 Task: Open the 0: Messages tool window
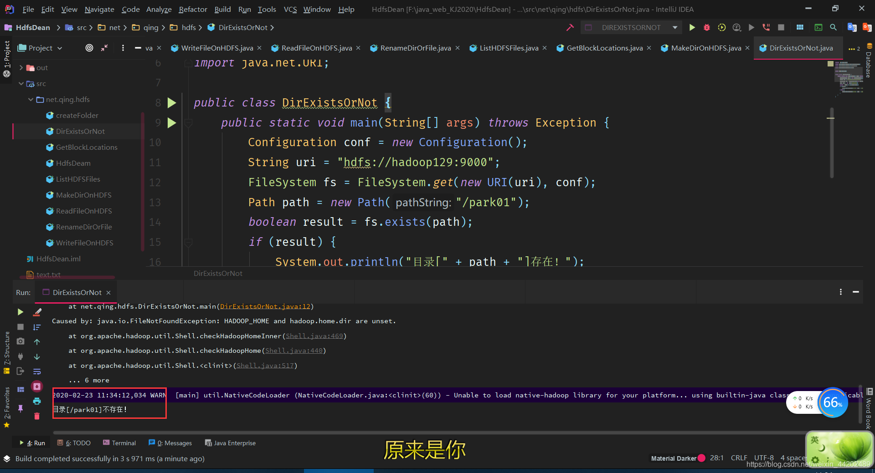coord(170,443)
